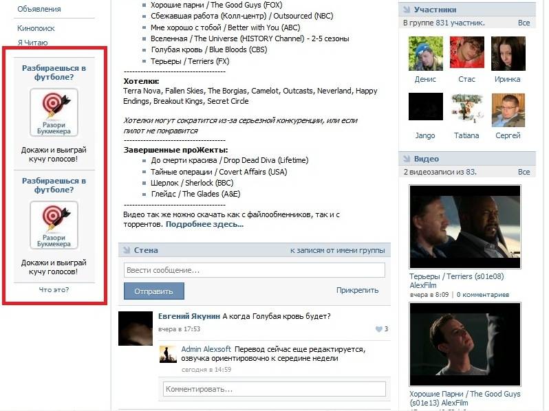The image size is (549, 411).
Task: Open Евгений Якунин profile link
Action: click(189, 316)
